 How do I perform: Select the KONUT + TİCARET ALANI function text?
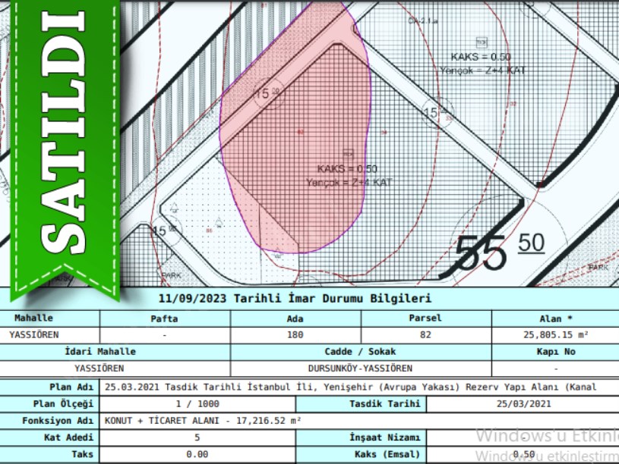[204, 421]
